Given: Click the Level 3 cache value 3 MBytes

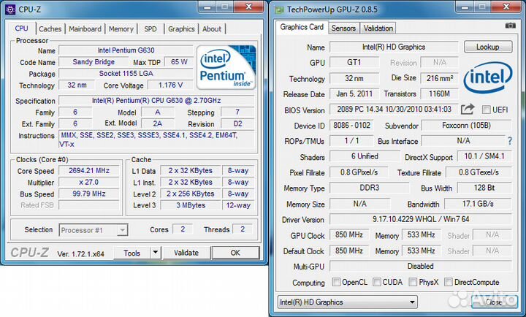Looking at the screenshot, I should coord(191,205).
